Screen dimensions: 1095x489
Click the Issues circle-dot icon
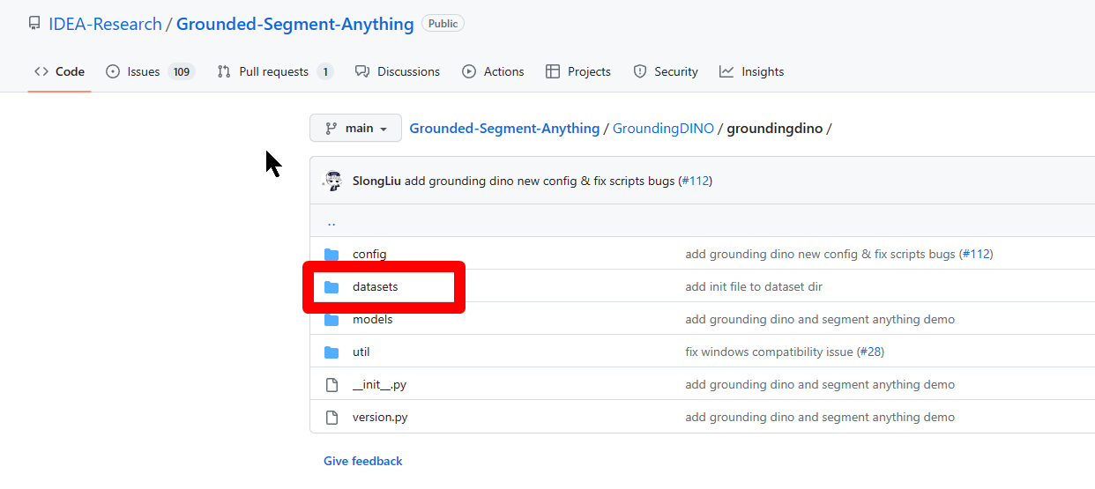click(113, 71)
